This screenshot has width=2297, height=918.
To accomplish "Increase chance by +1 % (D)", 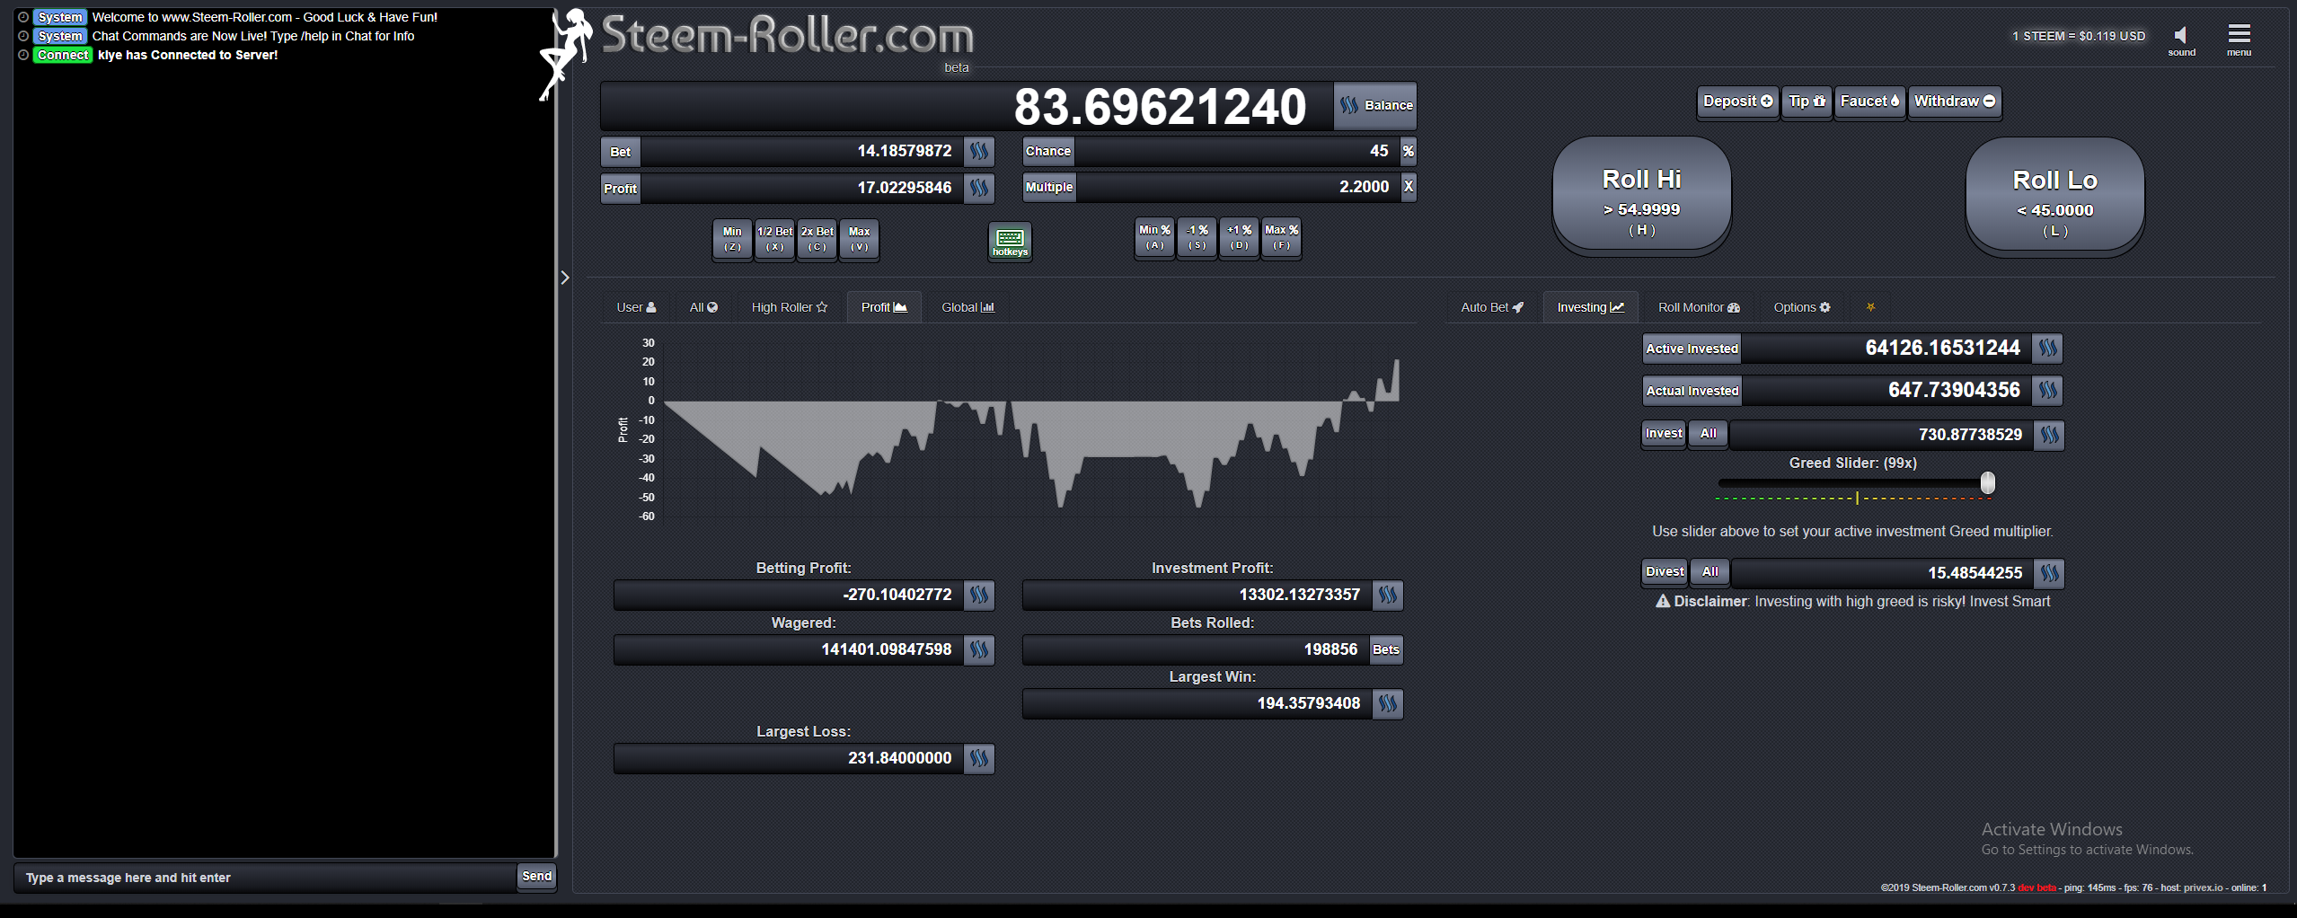I will [x=1239, y=237].
